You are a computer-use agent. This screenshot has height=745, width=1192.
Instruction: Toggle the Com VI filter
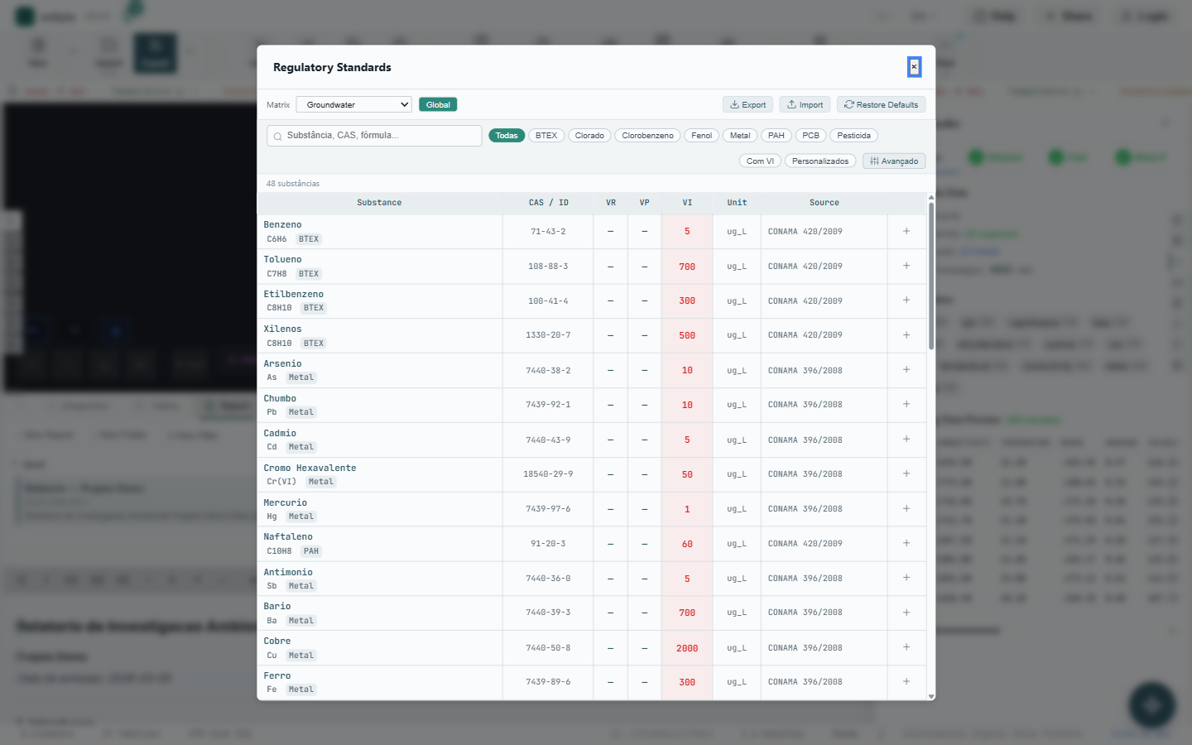(760, 161)
